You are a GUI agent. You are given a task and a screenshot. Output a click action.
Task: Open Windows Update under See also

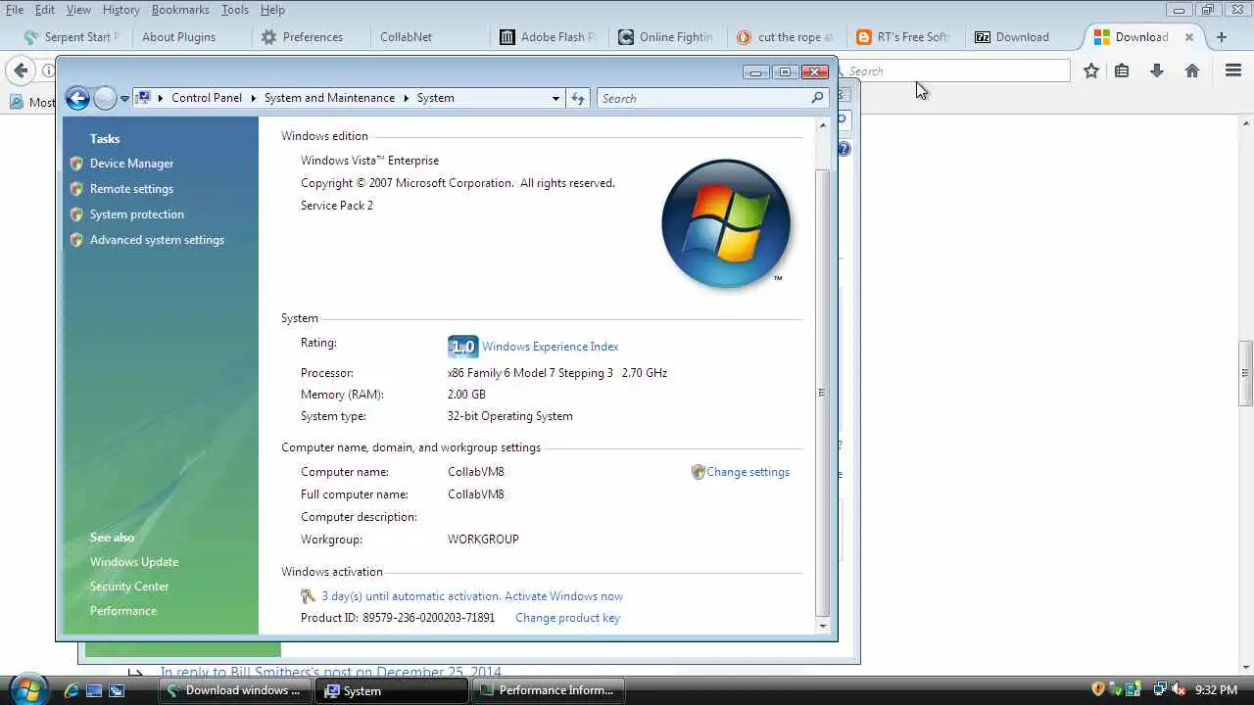click(x=134, y=562)
